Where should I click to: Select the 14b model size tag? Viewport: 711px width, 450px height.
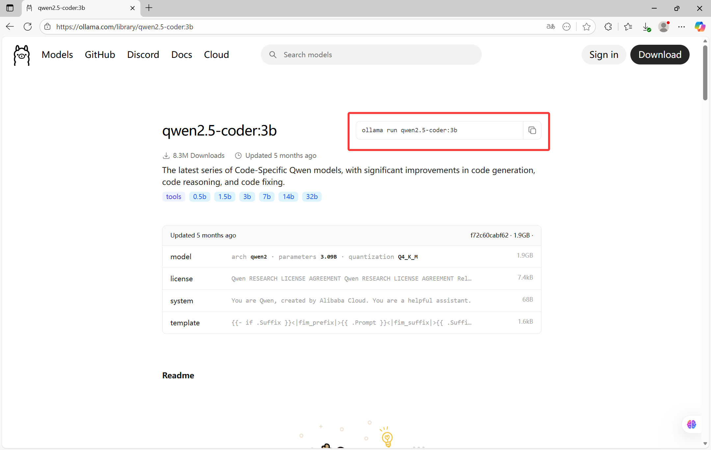288,197
